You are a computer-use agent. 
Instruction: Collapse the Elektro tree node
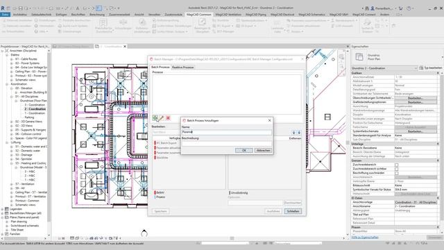click(7, 55)
